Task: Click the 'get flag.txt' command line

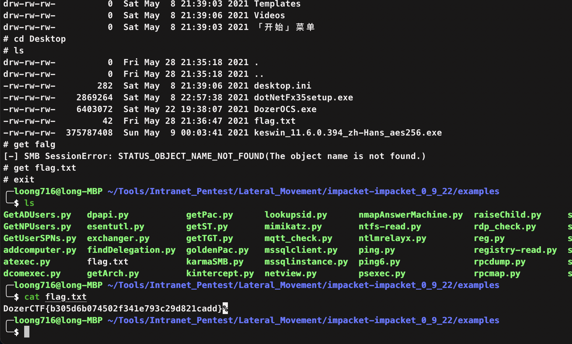Action: point(45,168)
